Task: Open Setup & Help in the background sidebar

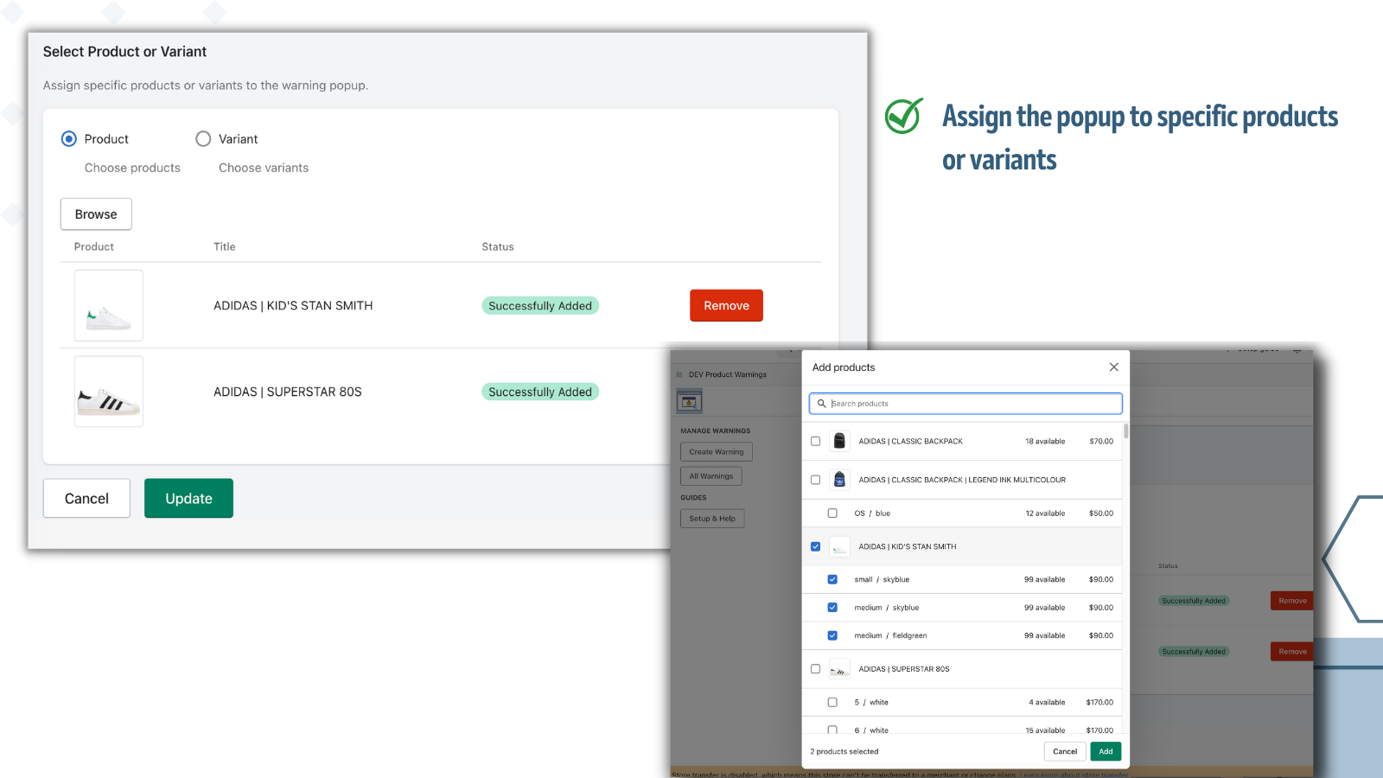Action: (x=712, y=519)
